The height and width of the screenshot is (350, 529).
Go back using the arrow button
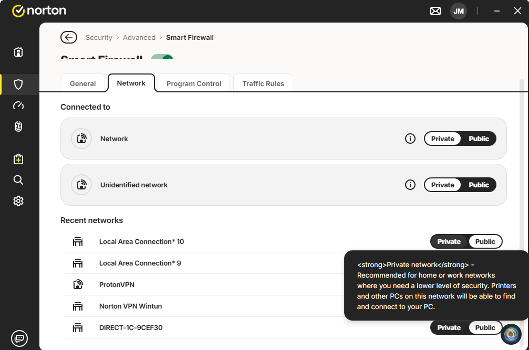pyautogui.click(x=69, y=37)
